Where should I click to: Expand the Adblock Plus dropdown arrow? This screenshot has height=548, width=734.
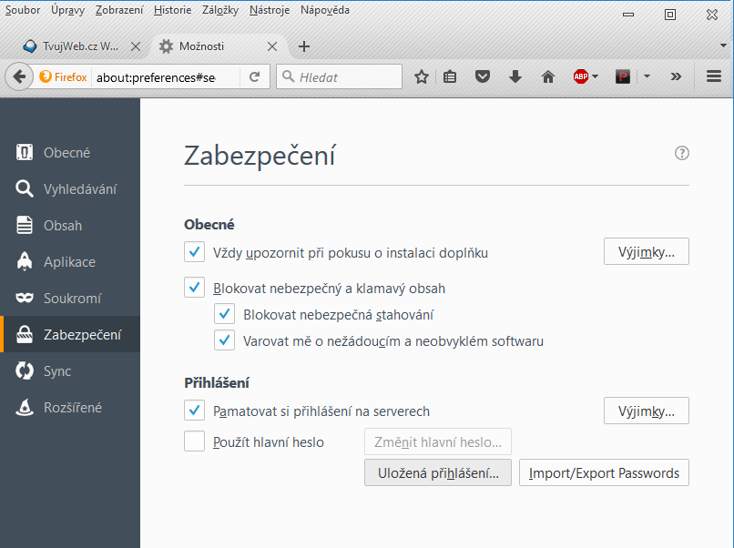pos(596,77)
